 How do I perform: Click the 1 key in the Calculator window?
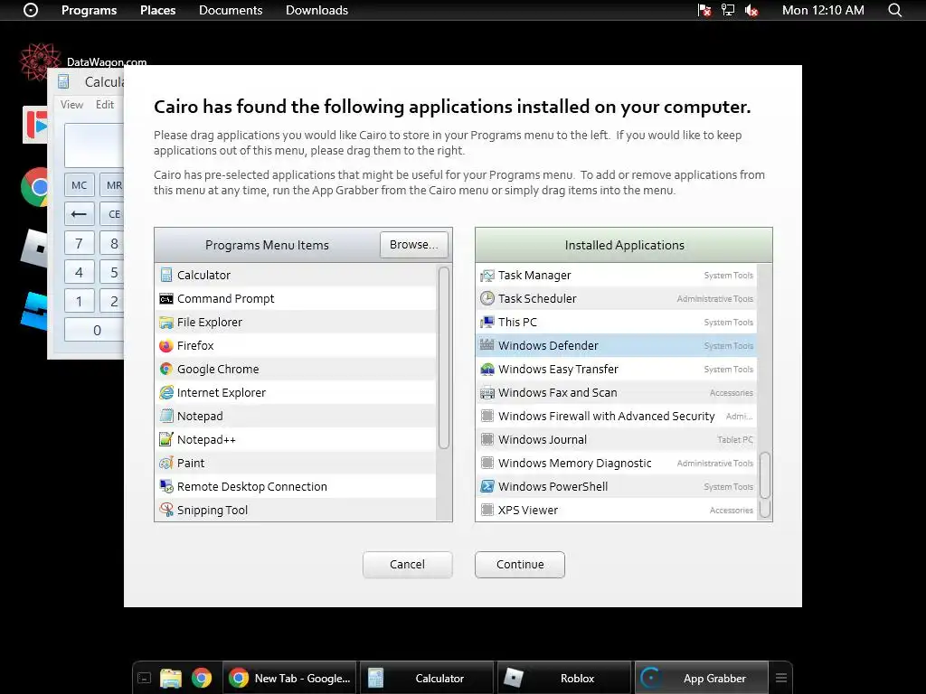click(x=80, y=301)
